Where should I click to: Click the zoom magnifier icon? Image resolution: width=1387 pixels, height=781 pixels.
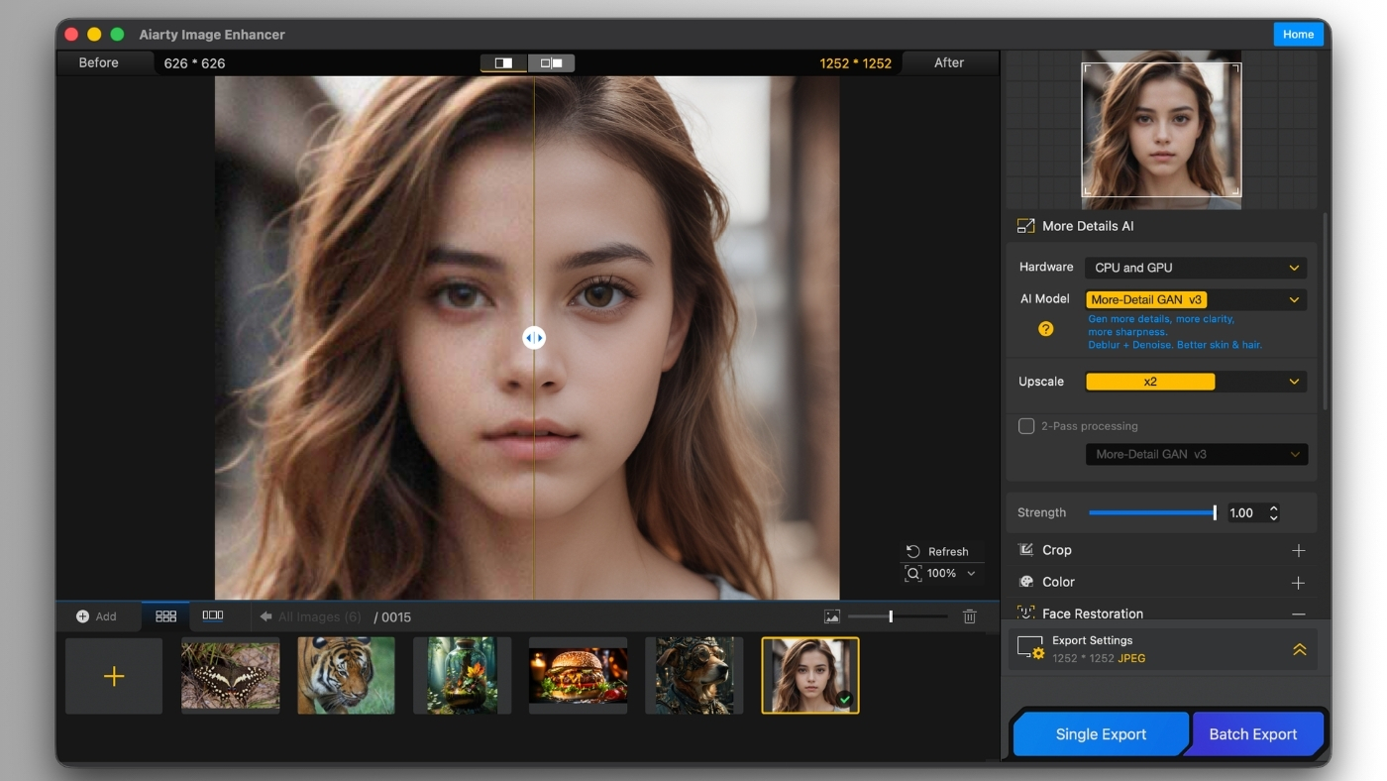click(912, 574)
